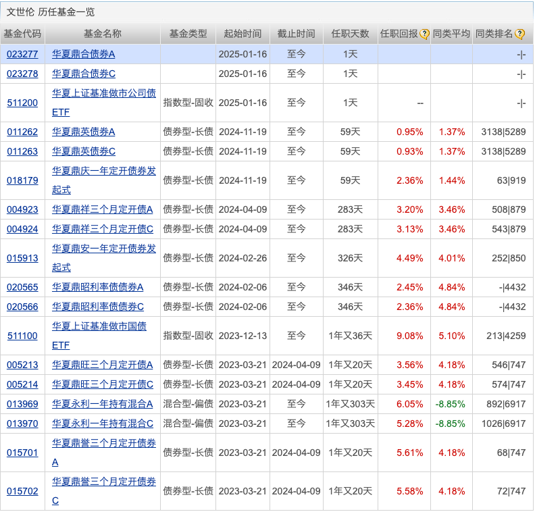Open fund code 013969 link

[22, 404]
